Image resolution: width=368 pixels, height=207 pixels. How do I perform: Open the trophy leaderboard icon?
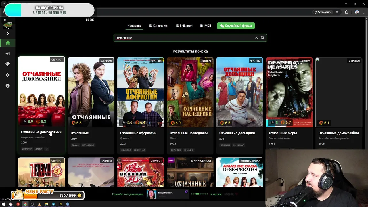8,64
